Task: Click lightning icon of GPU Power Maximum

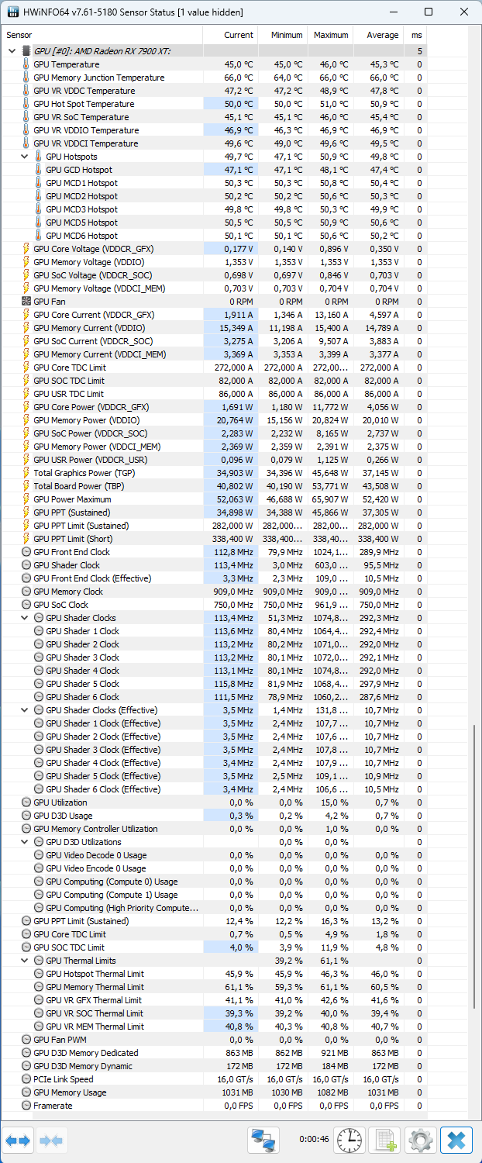Action: [26, 499]
